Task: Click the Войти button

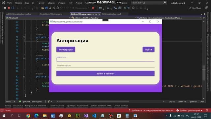Action: (x=149, y=50)
